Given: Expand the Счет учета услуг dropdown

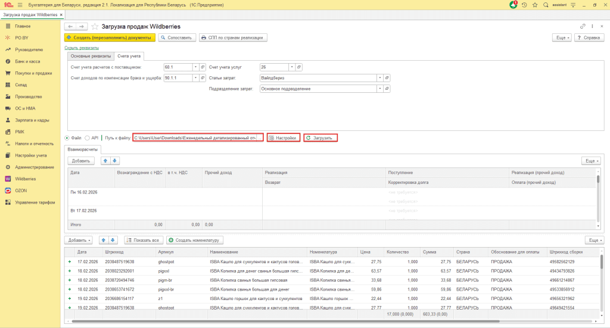Looking at the screenshot, I should pyautogui.click(x=292, y=67).
